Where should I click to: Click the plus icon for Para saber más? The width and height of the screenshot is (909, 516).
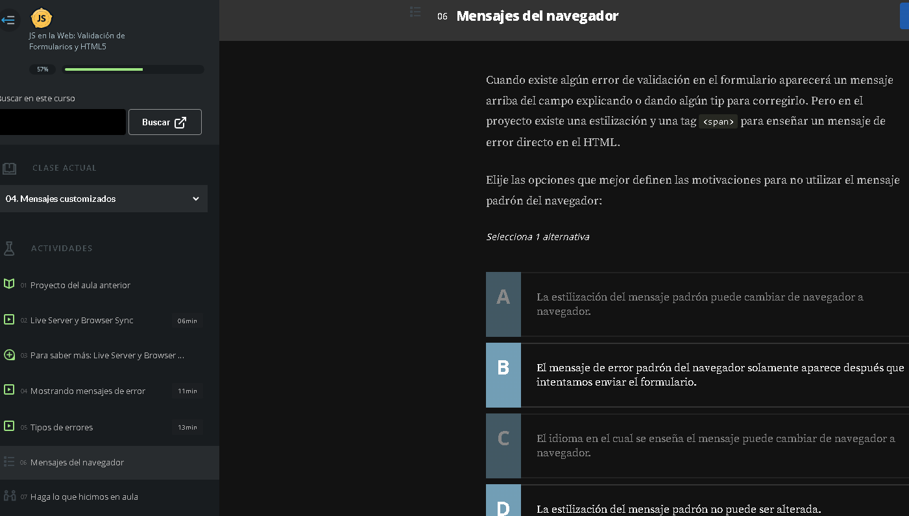pos(9,355)
